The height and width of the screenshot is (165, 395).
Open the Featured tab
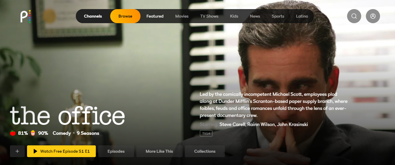[x=155, y=16]
